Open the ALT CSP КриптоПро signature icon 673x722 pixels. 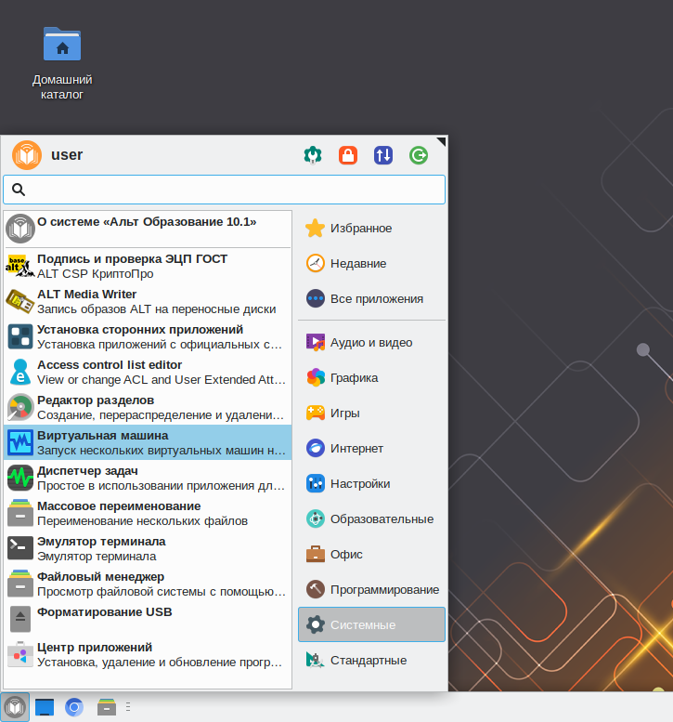coord(20,266)
